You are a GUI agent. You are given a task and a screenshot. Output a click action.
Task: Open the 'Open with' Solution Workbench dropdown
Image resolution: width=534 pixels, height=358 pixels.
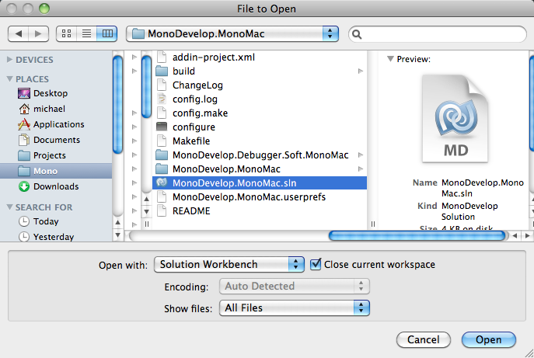[229, 264]
